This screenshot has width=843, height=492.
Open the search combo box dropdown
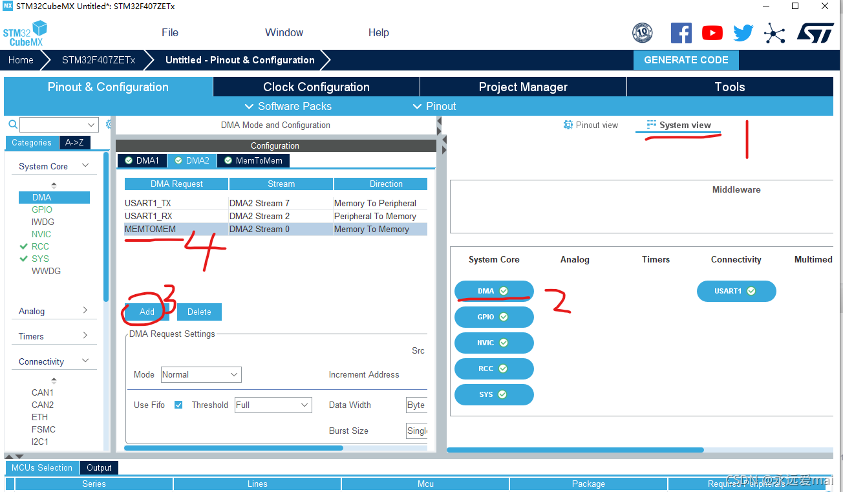point(91,125)
